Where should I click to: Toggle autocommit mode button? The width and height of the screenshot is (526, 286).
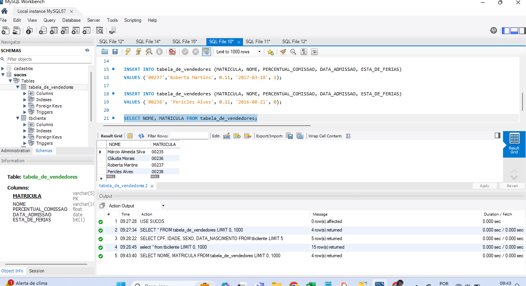[206, 52]
